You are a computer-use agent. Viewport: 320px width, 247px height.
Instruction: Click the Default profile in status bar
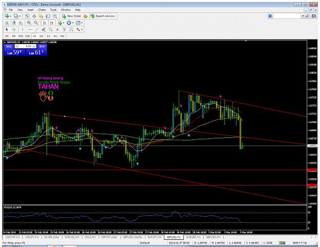[145, 243]
